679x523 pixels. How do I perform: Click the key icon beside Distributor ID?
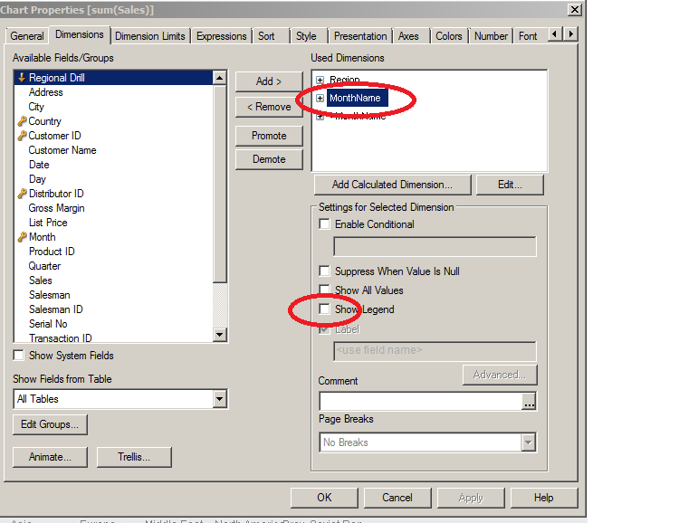[22, 194]
